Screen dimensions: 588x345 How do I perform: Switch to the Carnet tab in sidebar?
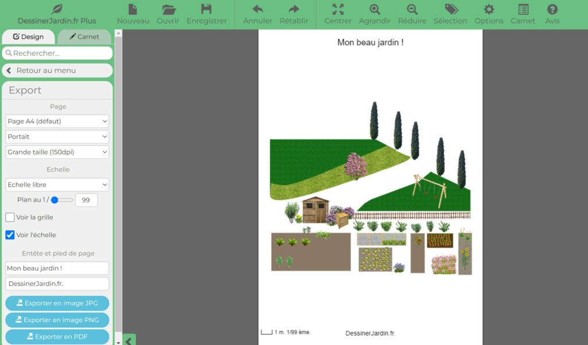click(84, 37)
